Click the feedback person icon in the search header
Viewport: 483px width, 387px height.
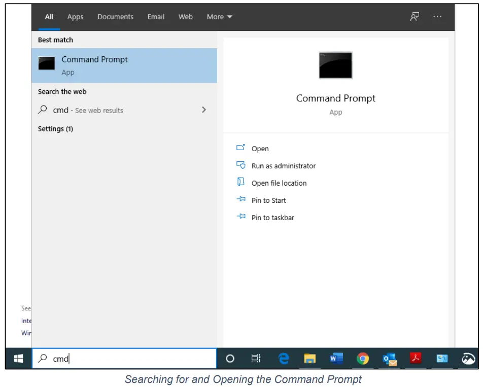tap(415, 17)
